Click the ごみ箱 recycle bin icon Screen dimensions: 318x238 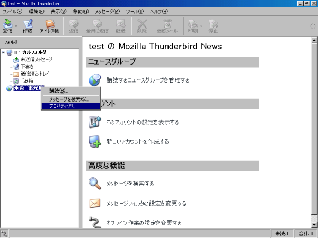point(16,81)
